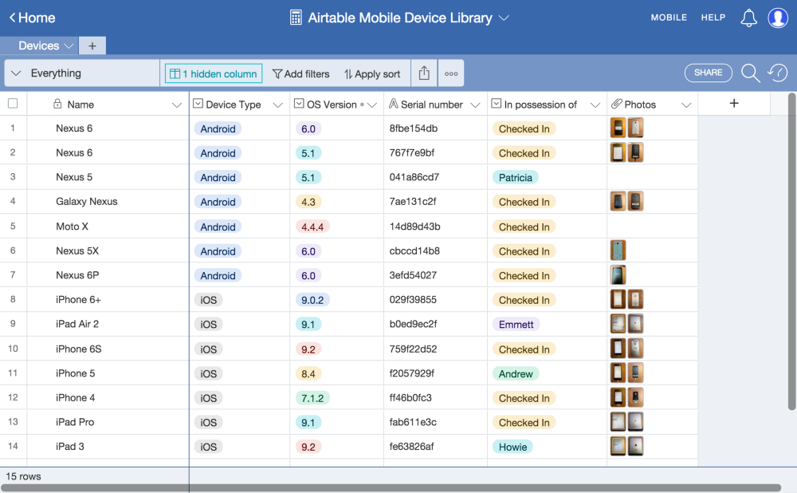Click the horizontal scrollbar at bottom

coord(391,488)
